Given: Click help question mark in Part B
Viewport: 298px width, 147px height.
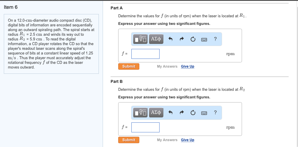Looking at the screenshot, I should 216,112.
